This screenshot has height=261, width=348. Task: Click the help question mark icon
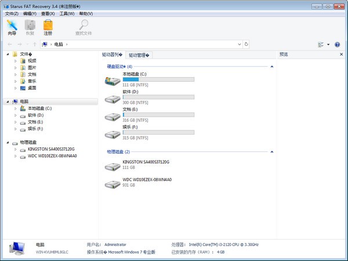[x=337, y=44]
